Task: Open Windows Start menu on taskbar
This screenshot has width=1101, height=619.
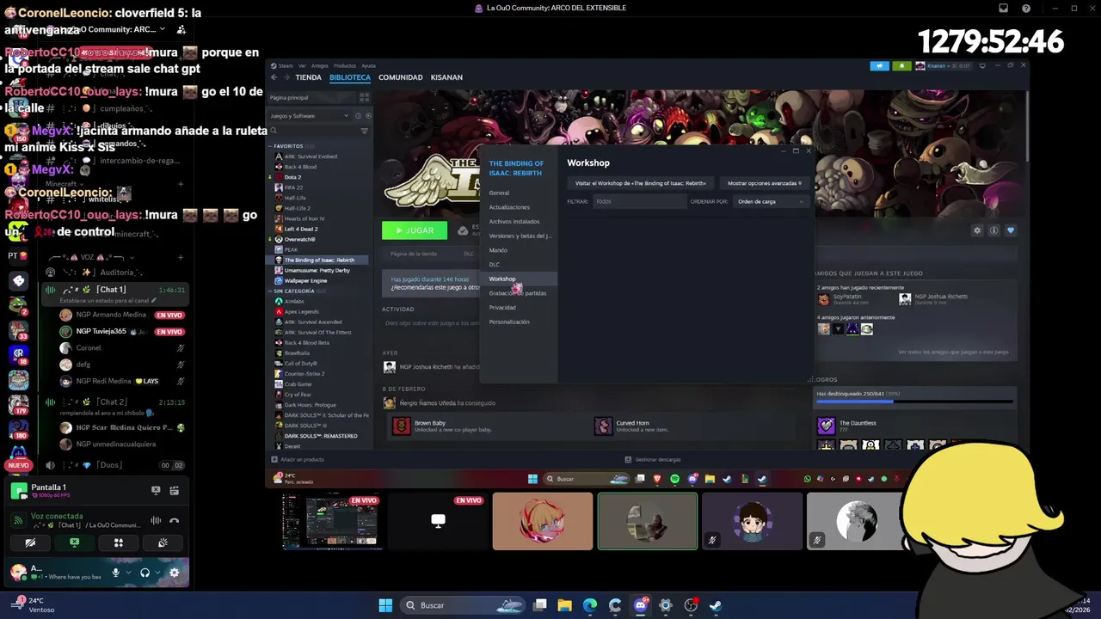Action: click(x=385, y=605)
